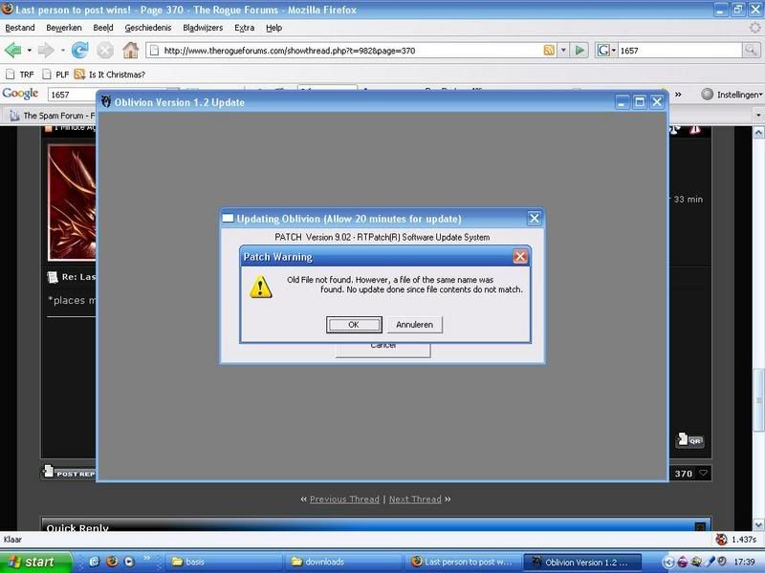Open the Bestand menu in Firefox
The image size is (765, 573).
(20, 28)
